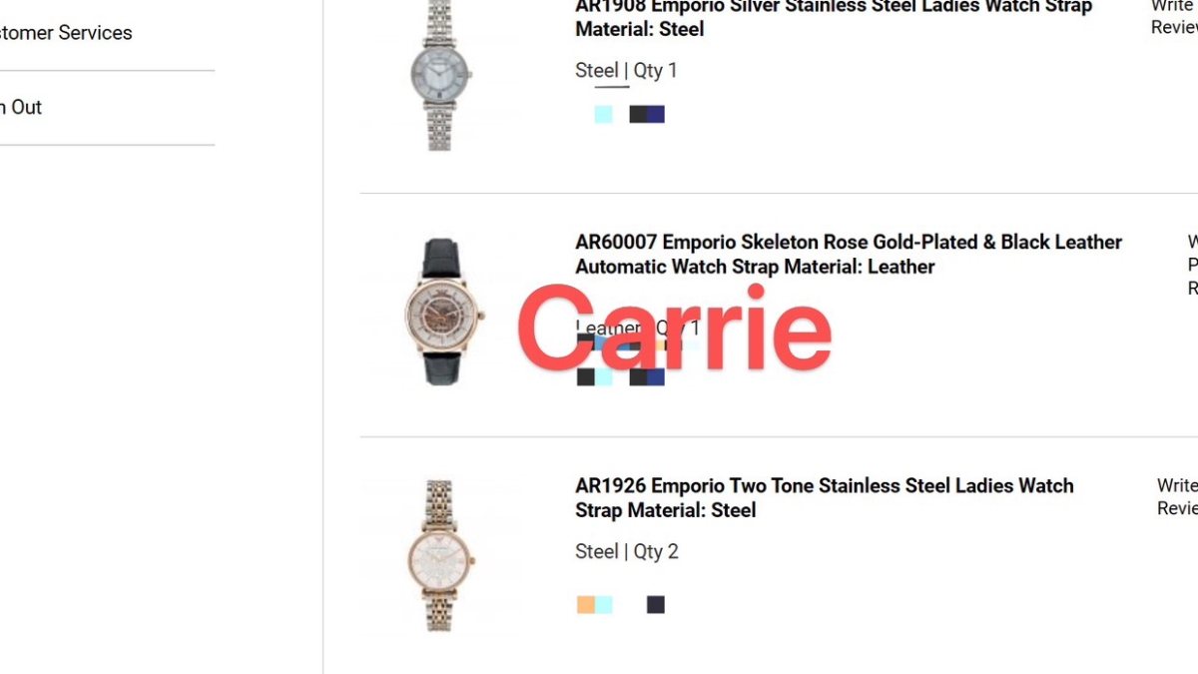Image resolution: width=1198 pixels, height=674 pixels.
Task: Pick the light cyan swatch under AR1908
Action: click(x=603, y=114)
